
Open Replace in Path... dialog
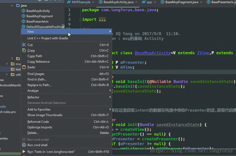pos(66,85)
